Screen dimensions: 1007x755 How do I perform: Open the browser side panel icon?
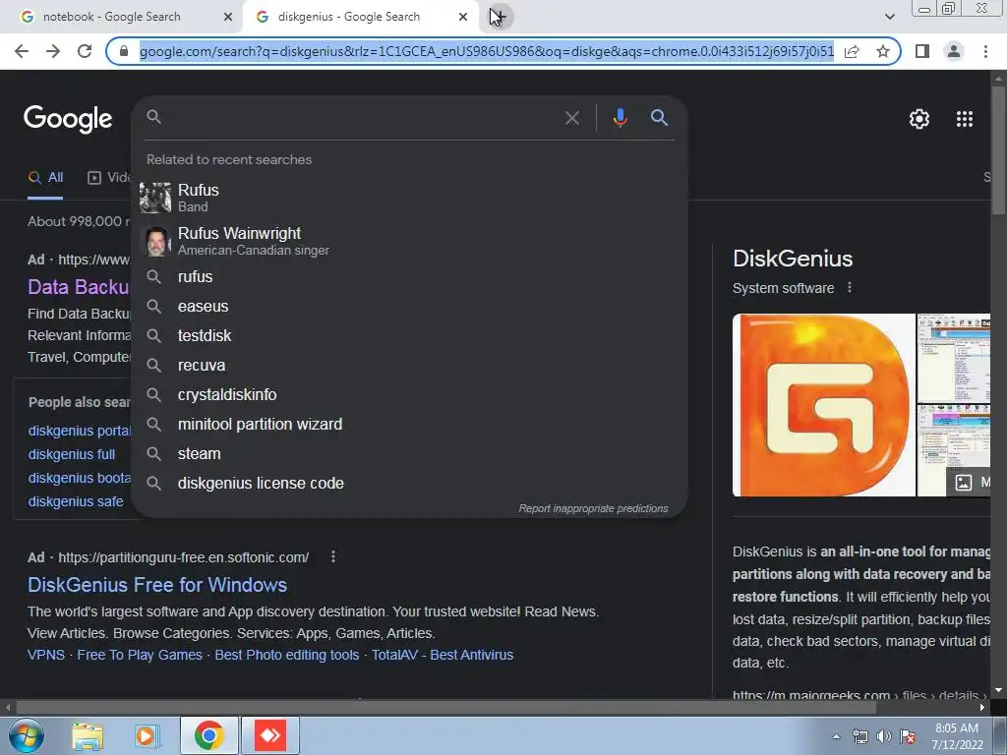click(x=922, y=51)
